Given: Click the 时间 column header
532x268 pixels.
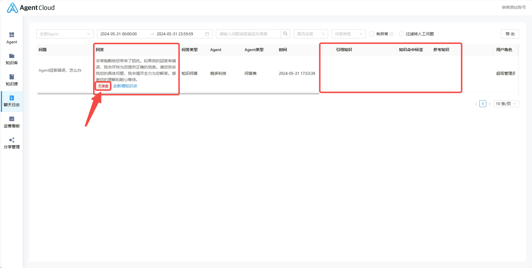Looking at the screenshot, I should (x=283, y=49).
